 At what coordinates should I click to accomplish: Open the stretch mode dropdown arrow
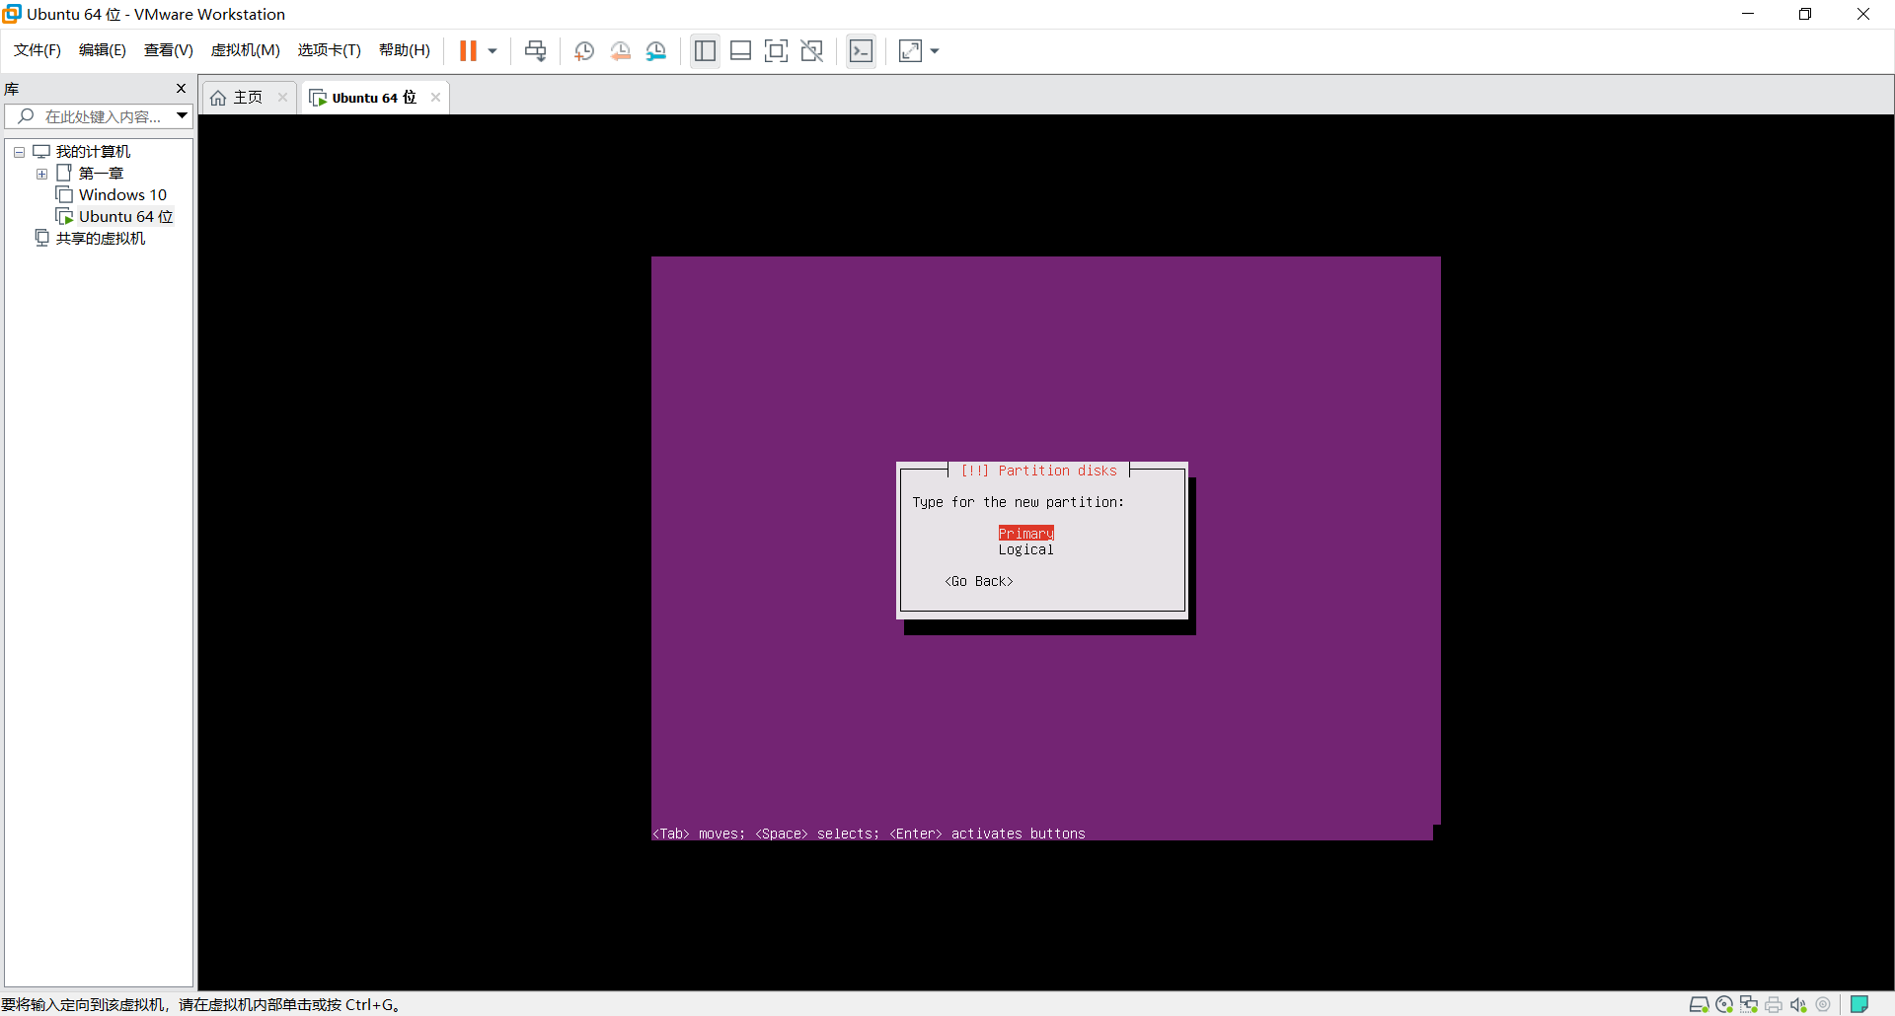pos(935,51)
